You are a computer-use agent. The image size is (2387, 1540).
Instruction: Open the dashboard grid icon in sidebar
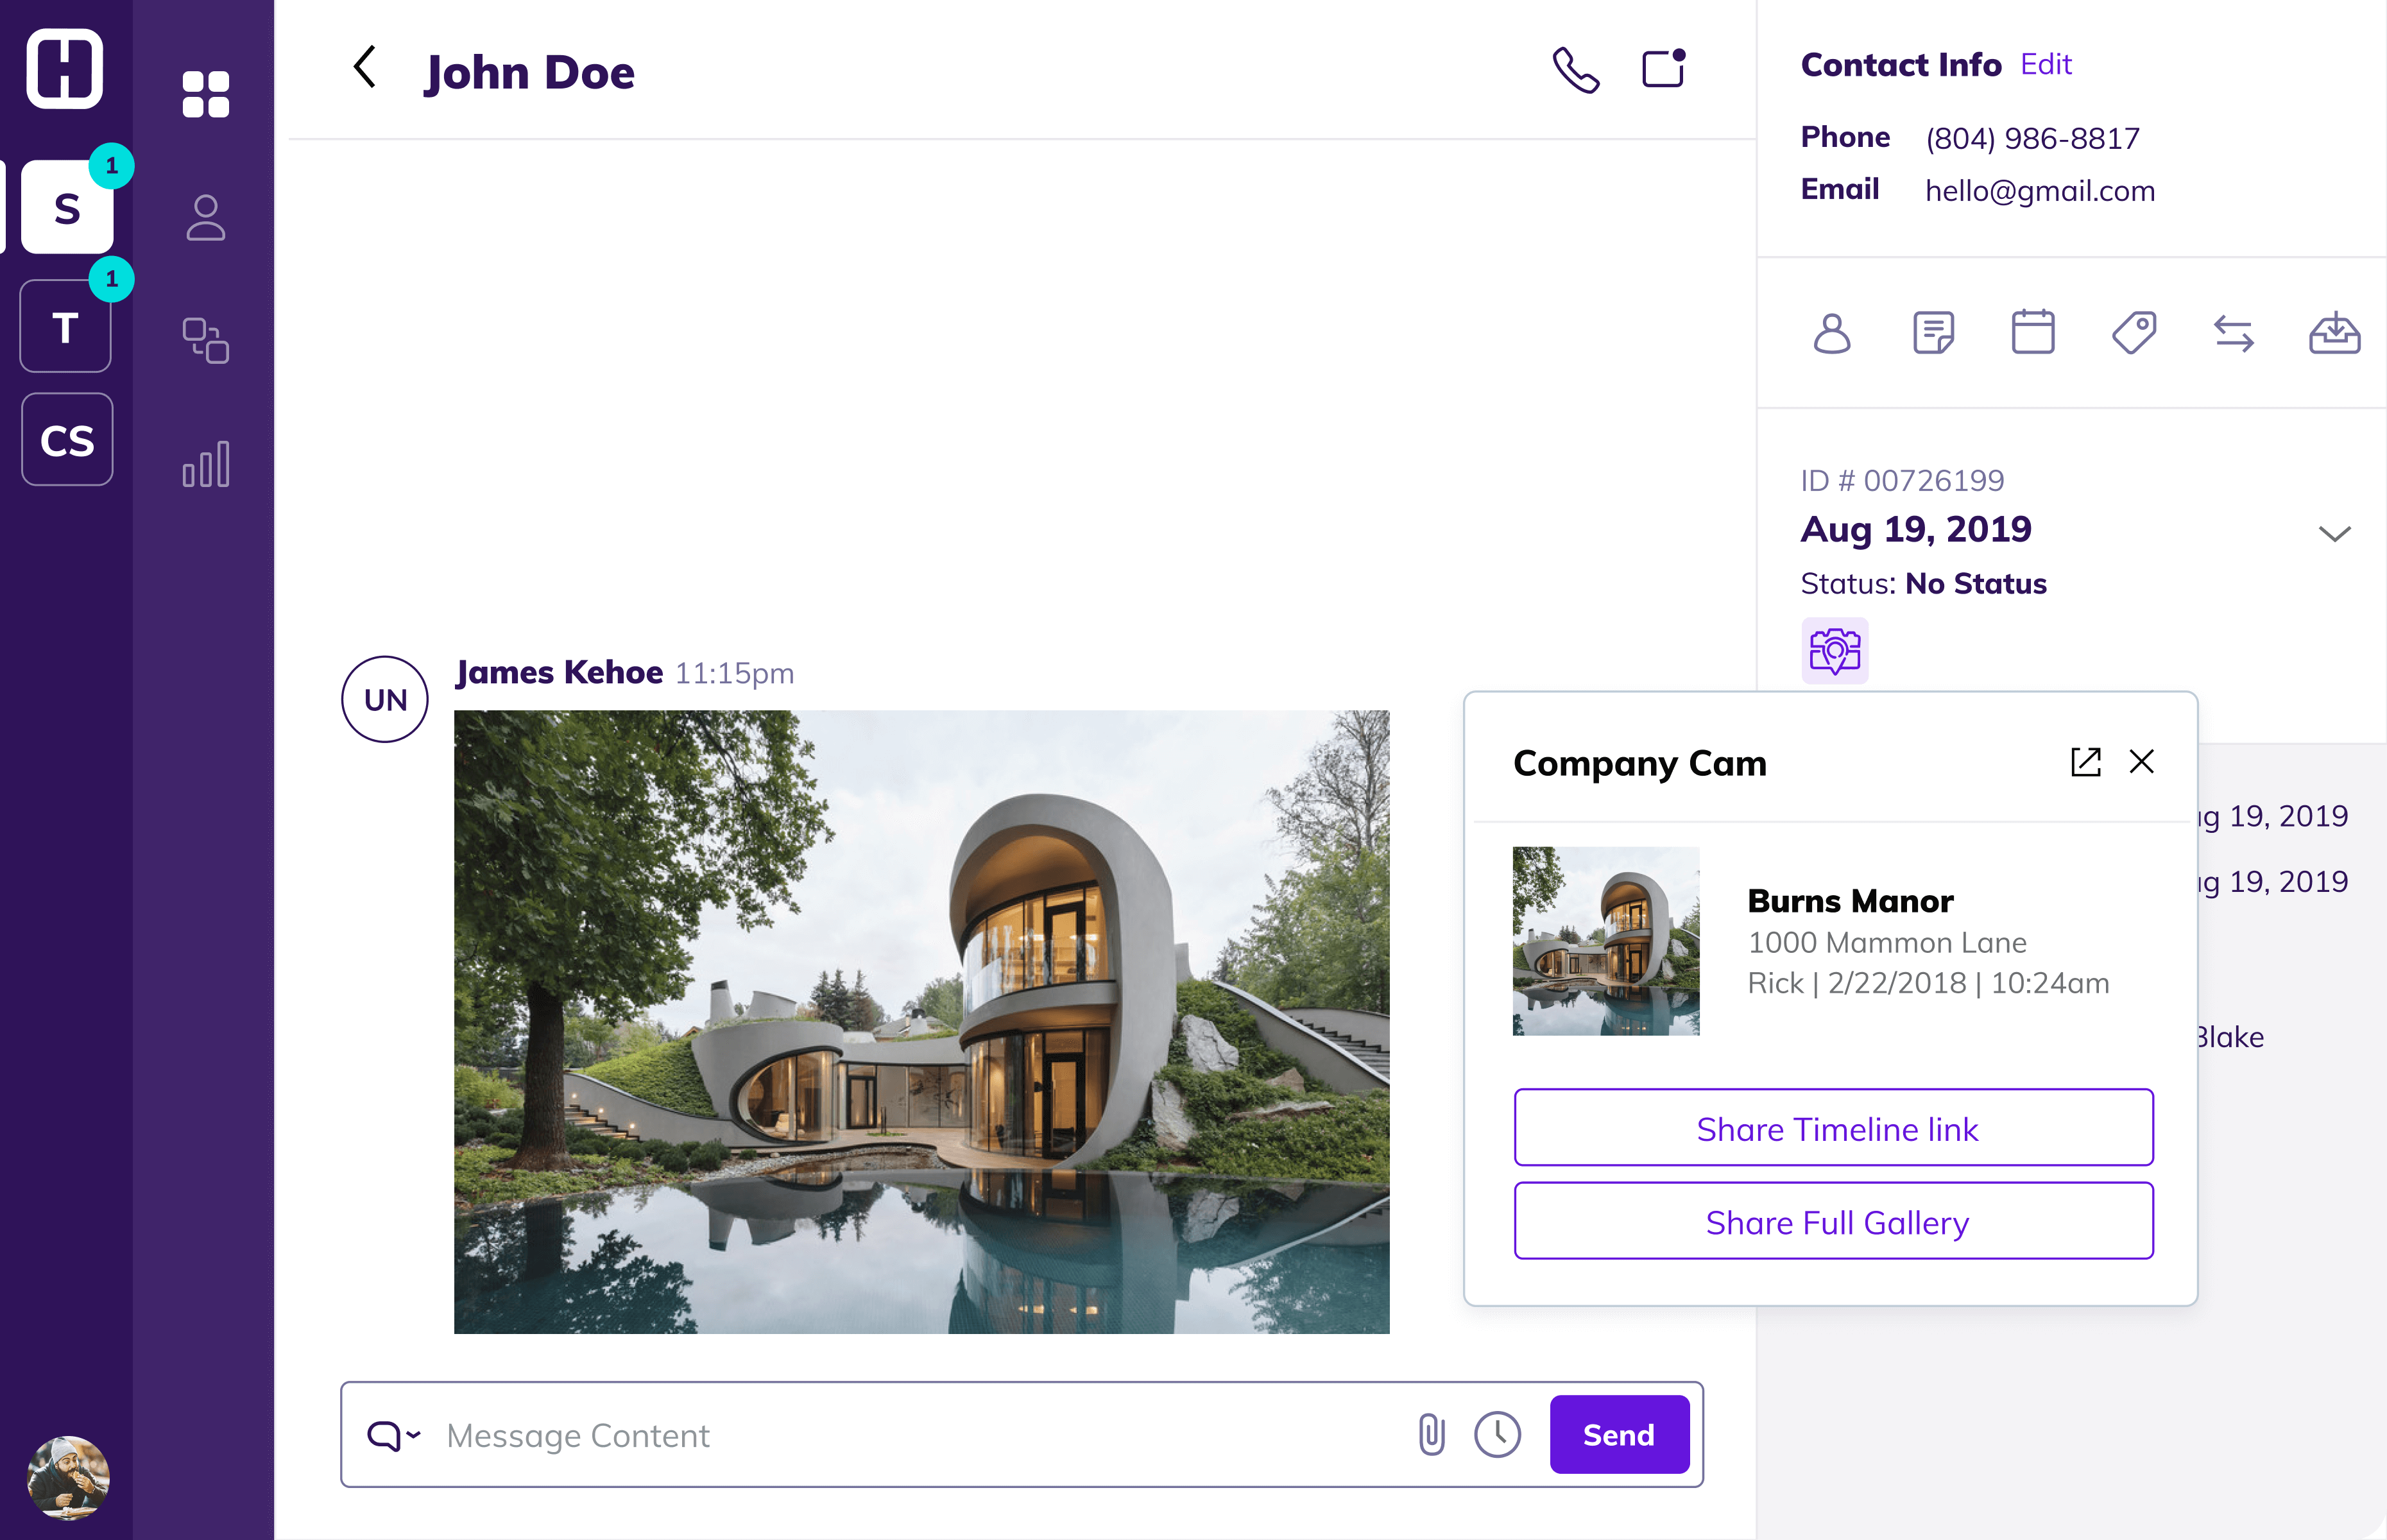click(206, 94)
